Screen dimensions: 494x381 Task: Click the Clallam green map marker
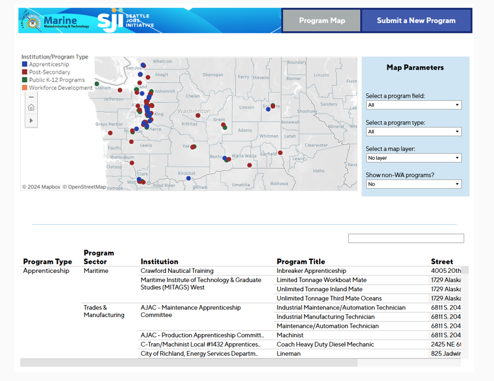(x=97, y=84)
